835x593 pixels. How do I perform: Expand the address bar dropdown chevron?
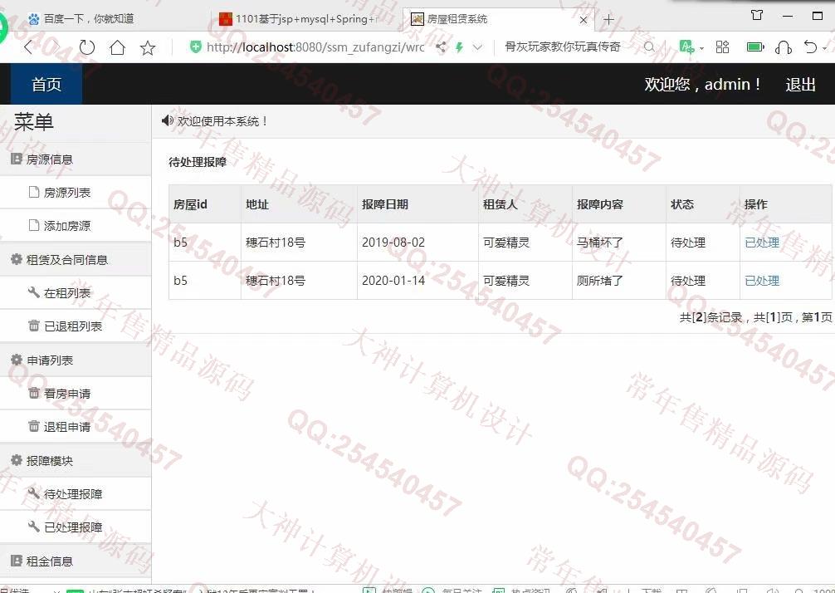tap(477, 47)
